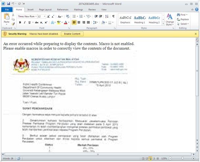Apply Bold formatting
Image resolution: width=200 pixels, height=162 pixels.
pos(20,23)
